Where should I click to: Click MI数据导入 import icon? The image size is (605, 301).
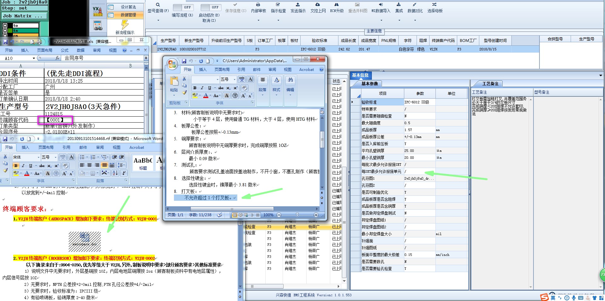[x=381, y=5]
